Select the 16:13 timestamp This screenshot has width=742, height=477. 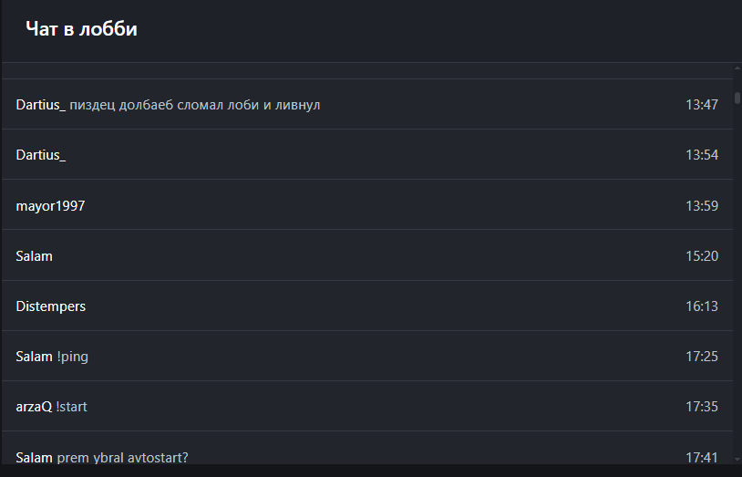pos(702,306)
